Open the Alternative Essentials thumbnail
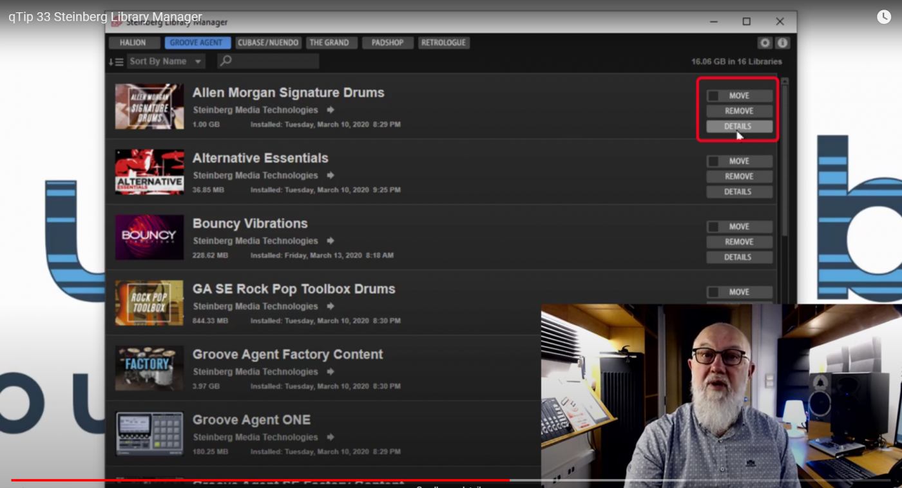Screen dimensions: 902x488 coord(149,172)
